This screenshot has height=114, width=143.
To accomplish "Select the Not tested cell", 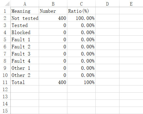I will [x=25, y=18].
